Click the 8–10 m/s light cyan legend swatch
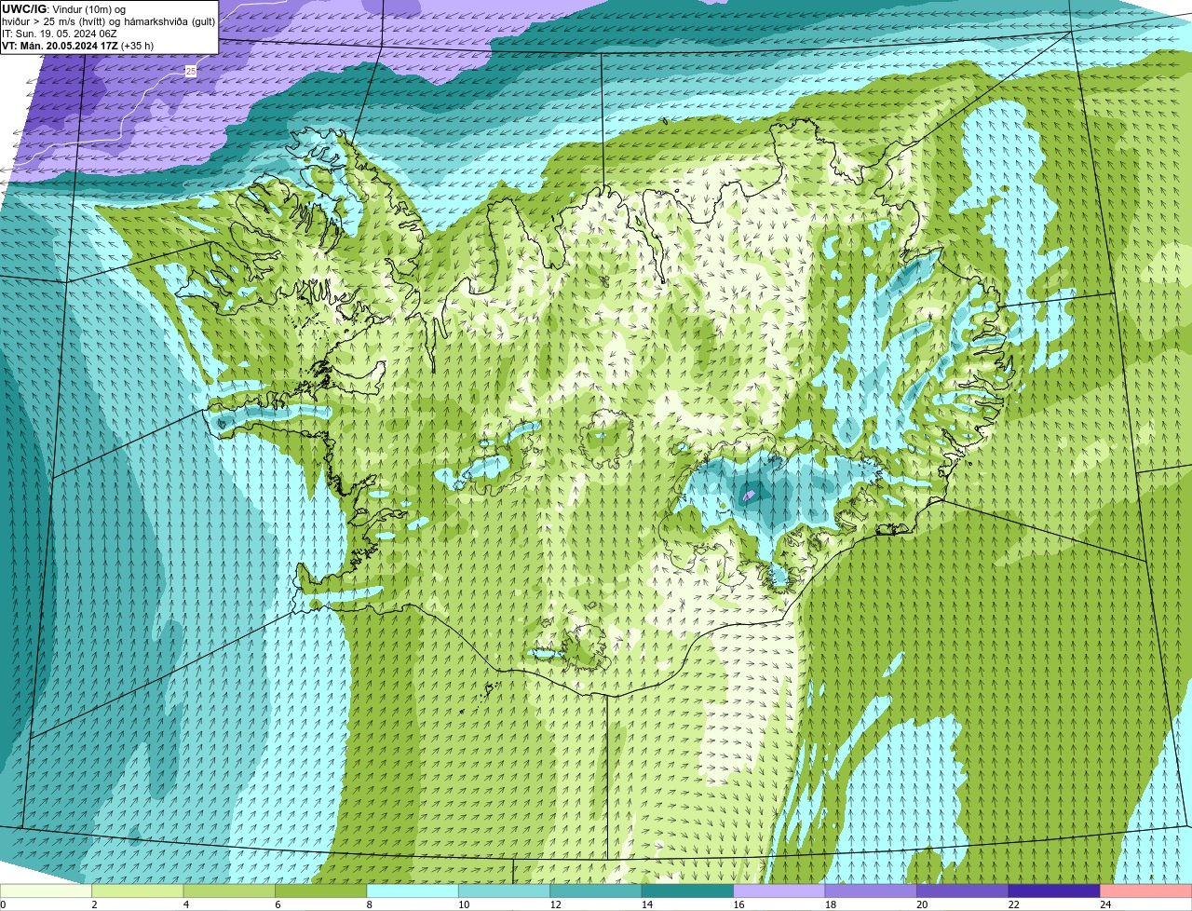 point(413,891)
